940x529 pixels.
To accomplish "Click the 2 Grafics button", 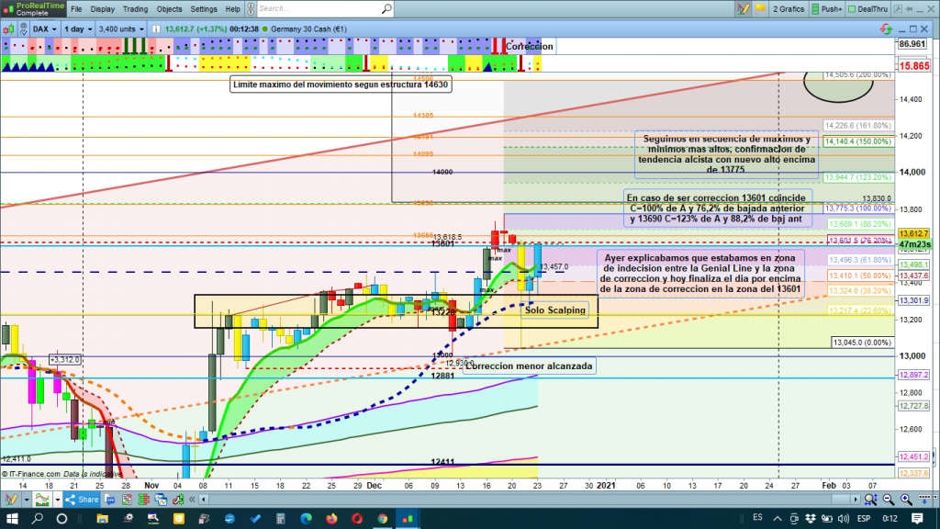I will tap(788, 8).
